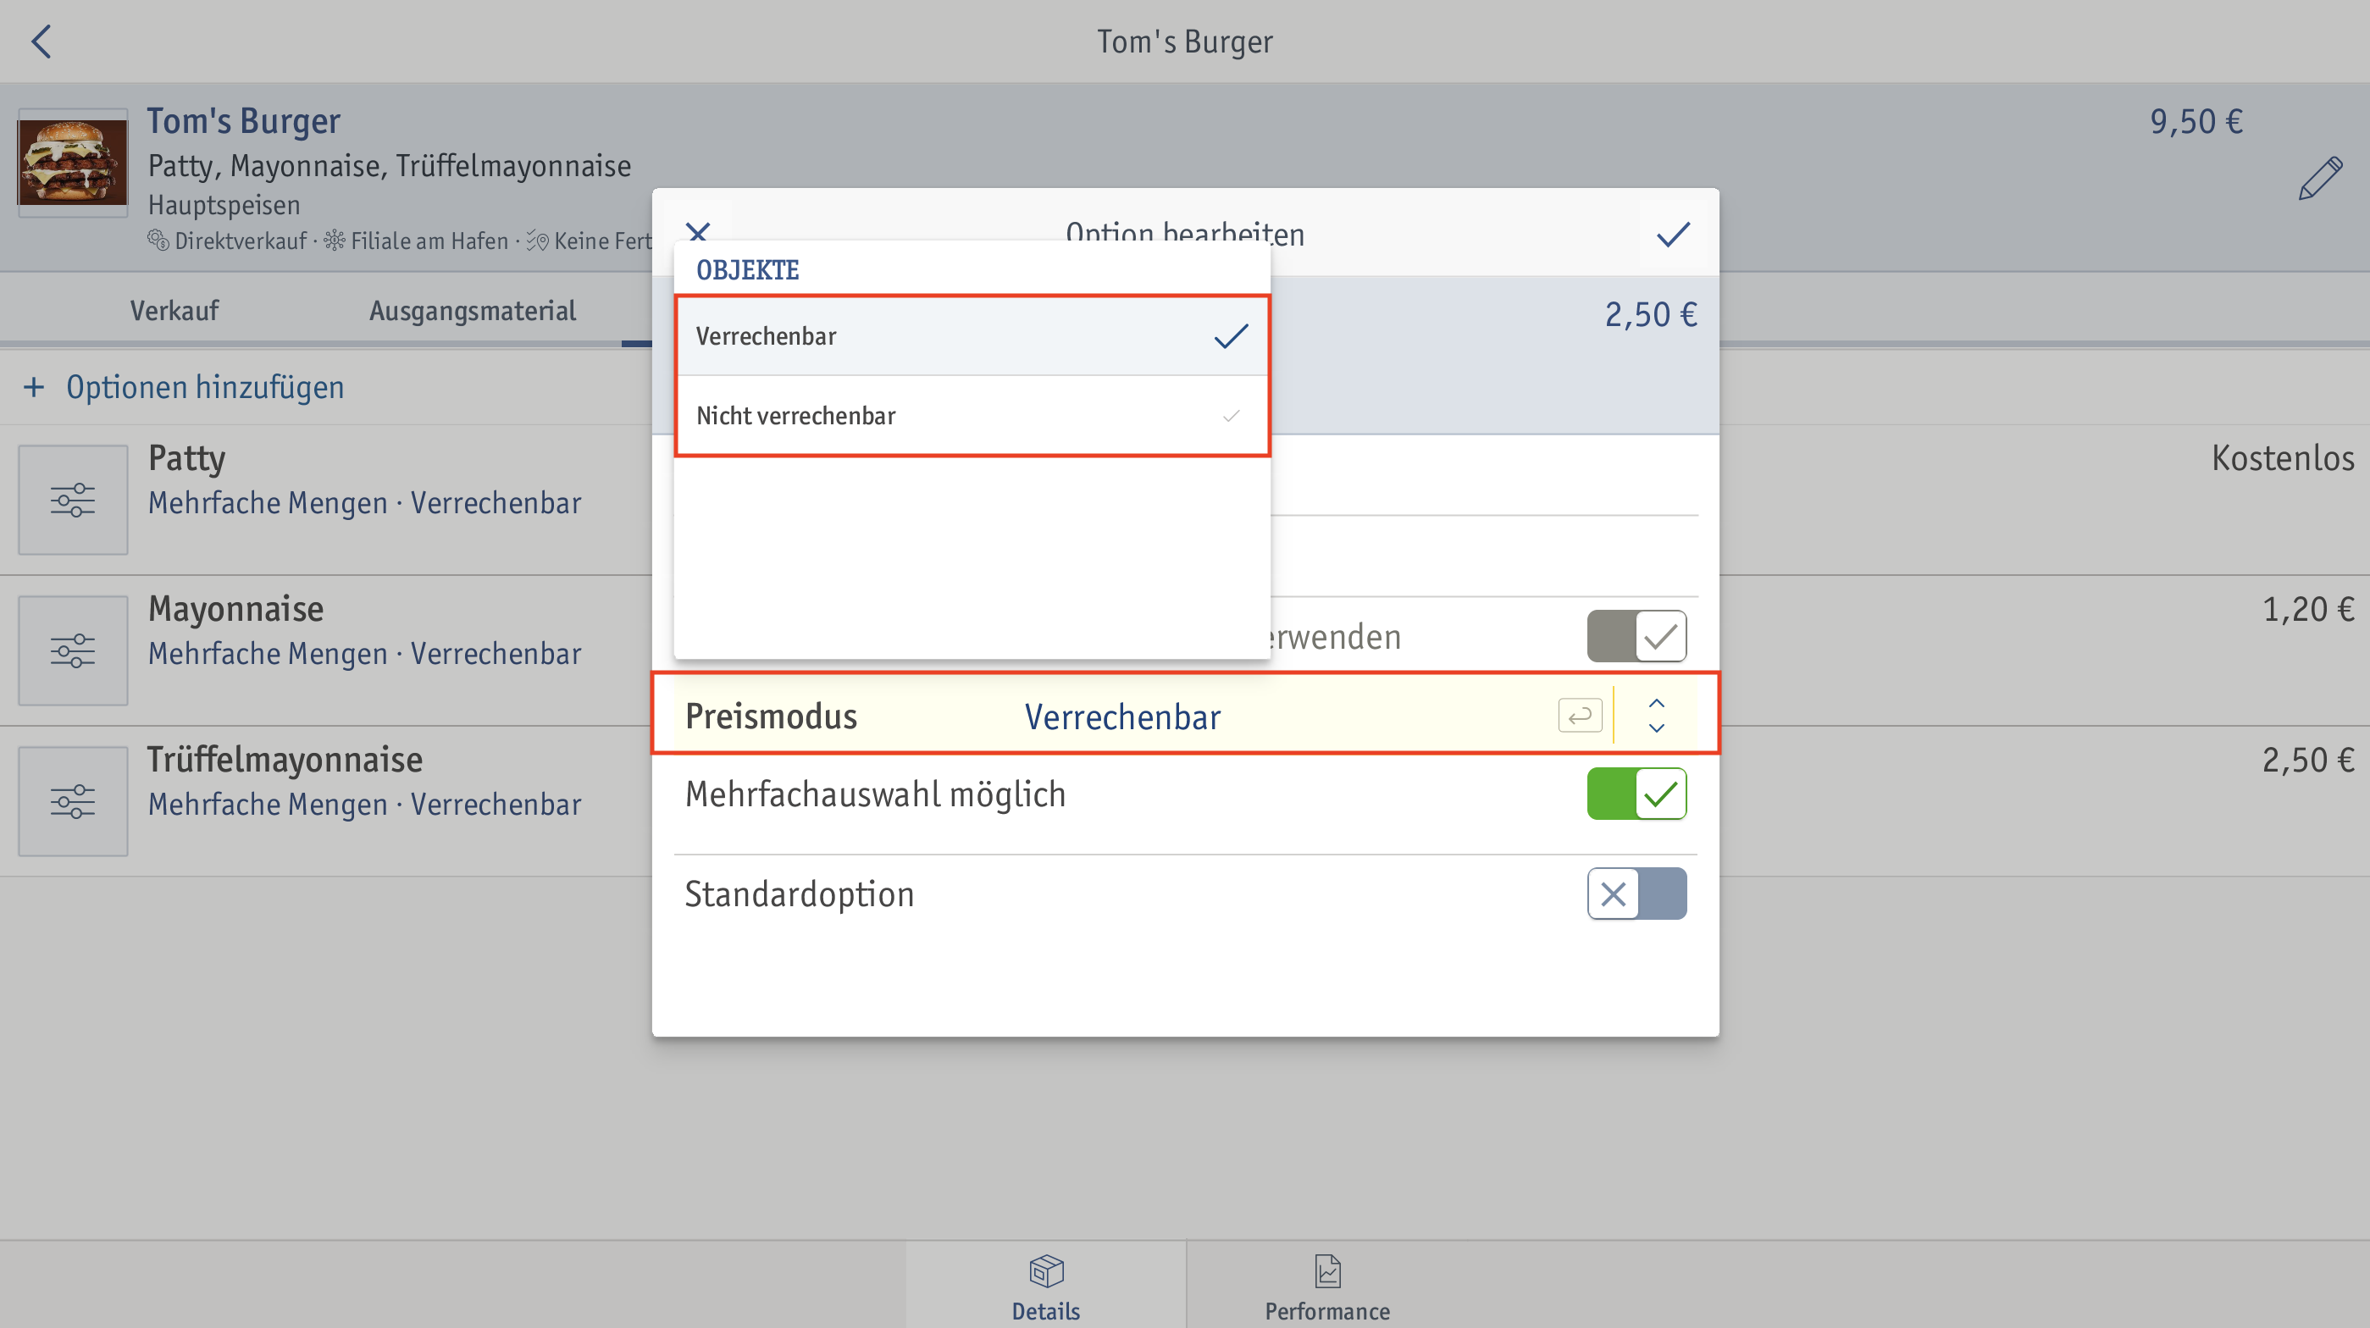
Task: Click the reset/undo icon next to Preismodus
Action: [x=1577, y=716]
